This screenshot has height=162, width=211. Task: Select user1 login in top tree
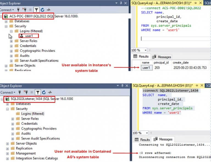pos(29,36)
